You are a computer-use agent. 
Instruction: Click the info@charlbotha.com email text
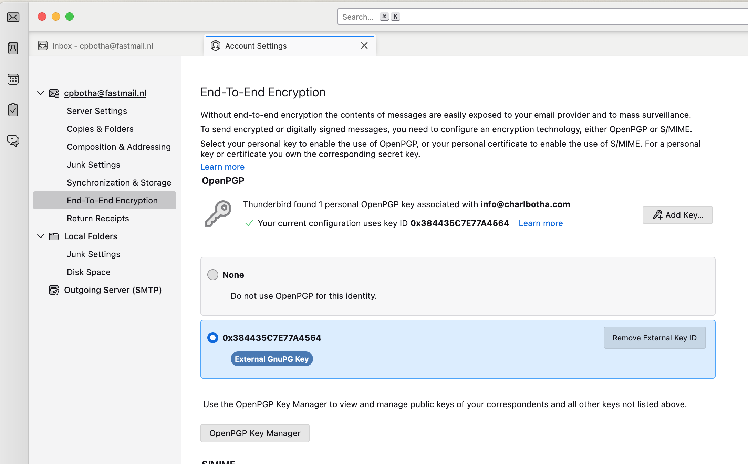click(525, 204)
